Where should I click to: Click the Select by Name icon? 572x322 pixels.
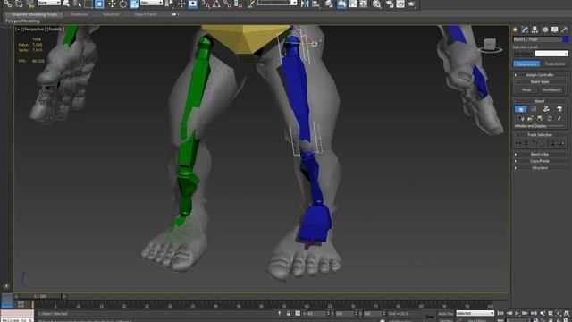pos(77,4)
